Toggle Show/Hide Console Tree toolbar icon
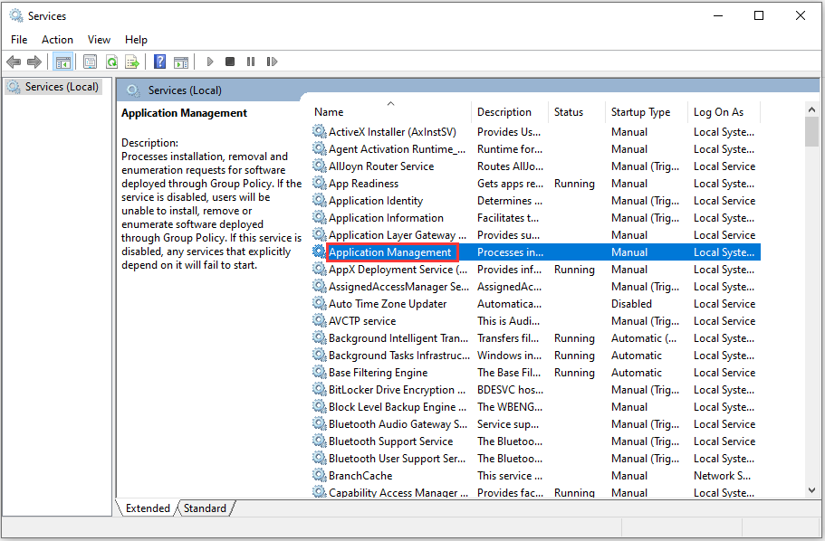This screenshot has width=825, height=541. [x=63, y=62]
